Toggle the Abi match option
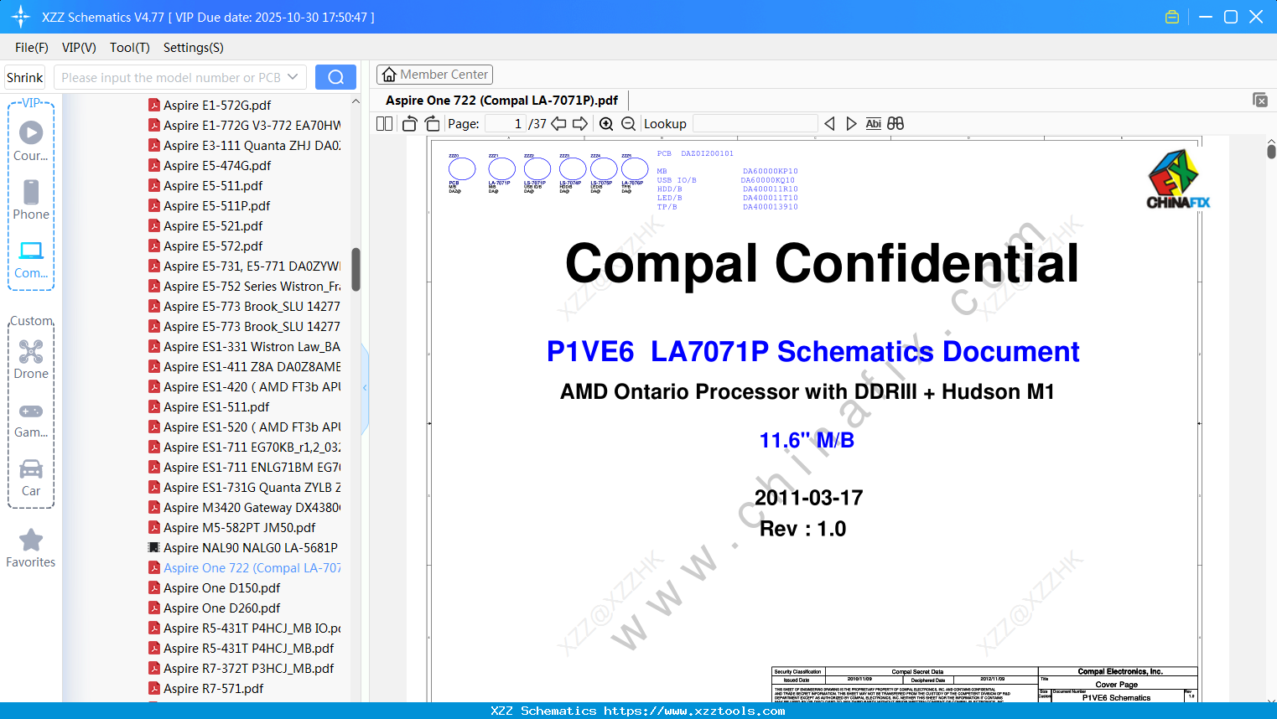Viewport: 1277px width, 719px height. point(874,124)
